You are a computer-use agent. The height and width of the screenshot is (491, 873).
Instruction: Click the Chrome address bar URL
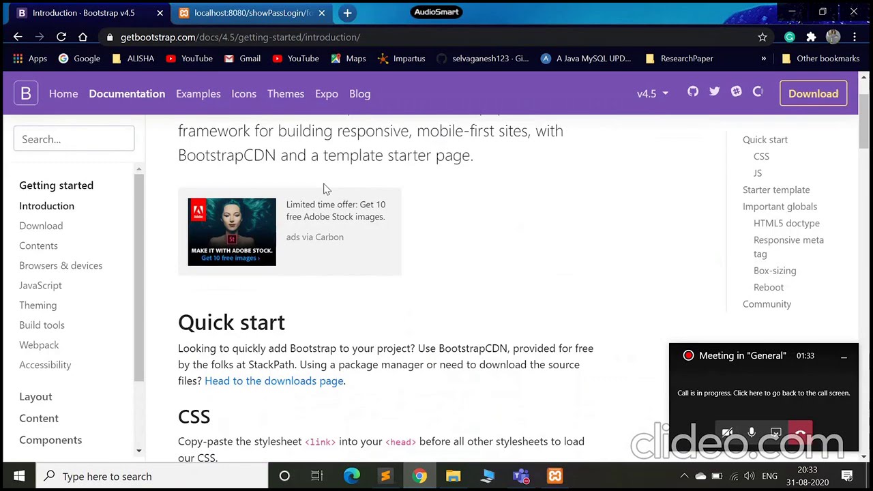pyautogui.click(x=240, y=37)
